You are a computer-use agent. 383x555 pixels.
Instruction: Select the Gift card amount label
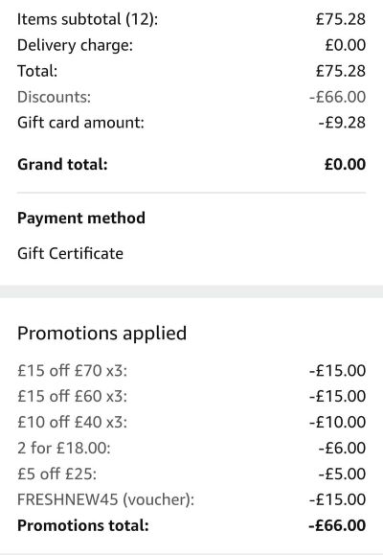coord(80,123)
